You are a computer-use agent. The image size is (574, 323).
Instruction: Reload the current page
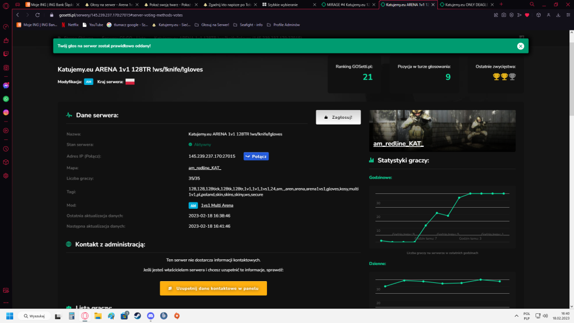click(37, 15)
